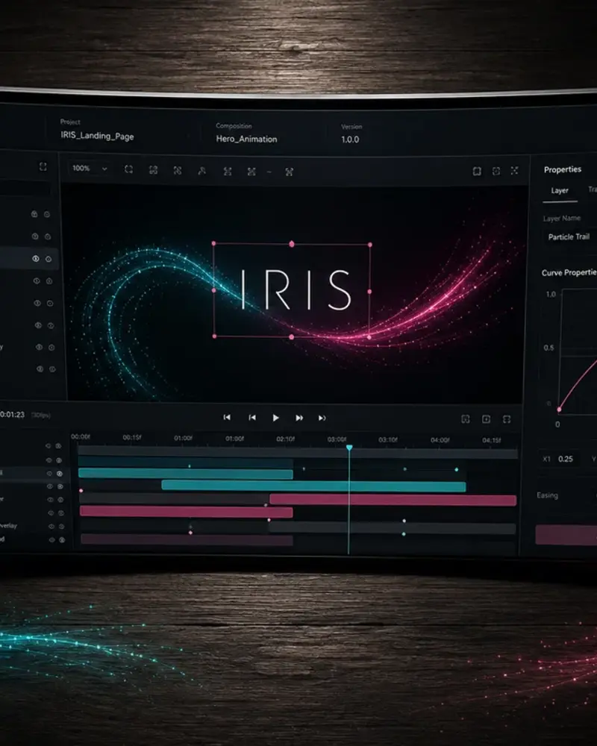Select the IRIS text in the viewer

pyautogui.click(x=296, y=289)
